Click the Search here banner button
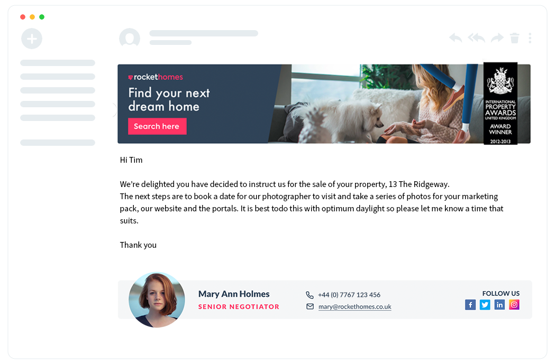 [x=157, y=126]
